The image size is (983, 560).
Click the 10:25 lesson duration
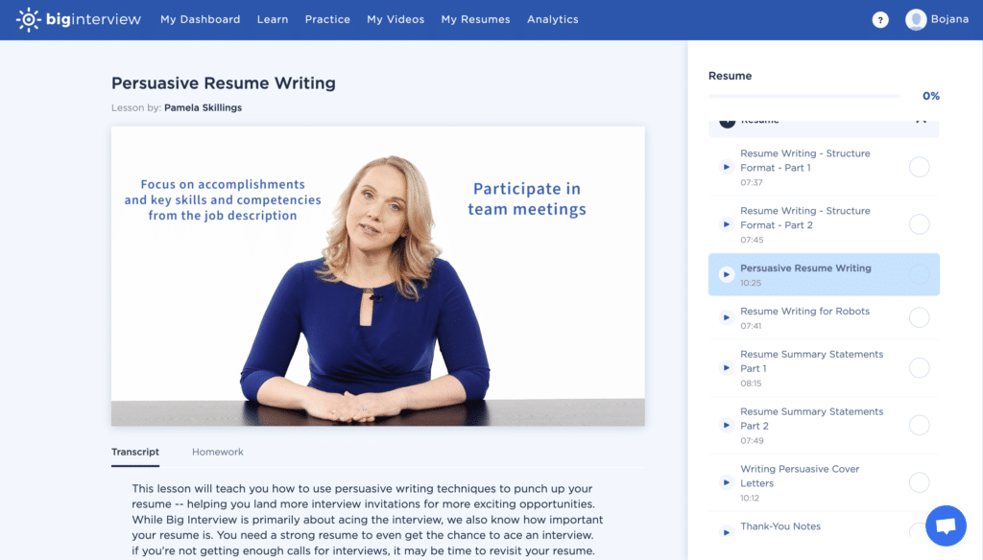[x=751, y=283]
